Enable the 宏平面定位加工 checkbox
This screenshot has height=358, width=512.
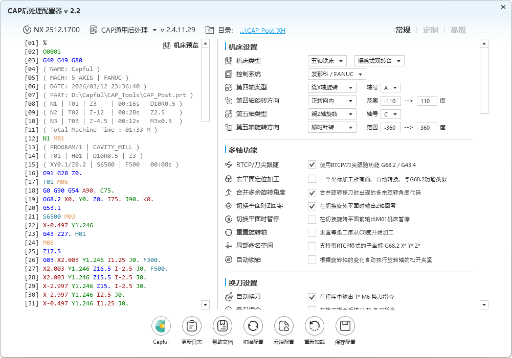[x=311, y=179]
